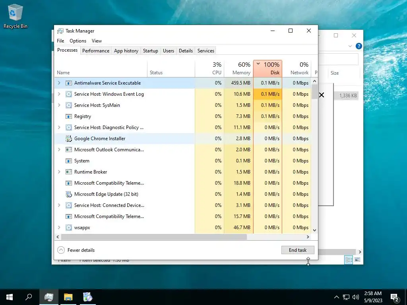Expand Service Host: Diagnostic Policy row

click(59, 127)
